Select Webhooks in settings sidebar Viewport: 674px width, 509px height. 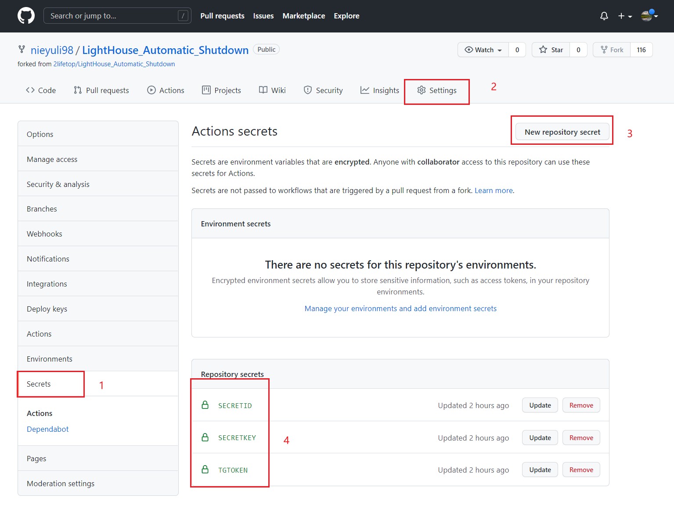(98, 234)
